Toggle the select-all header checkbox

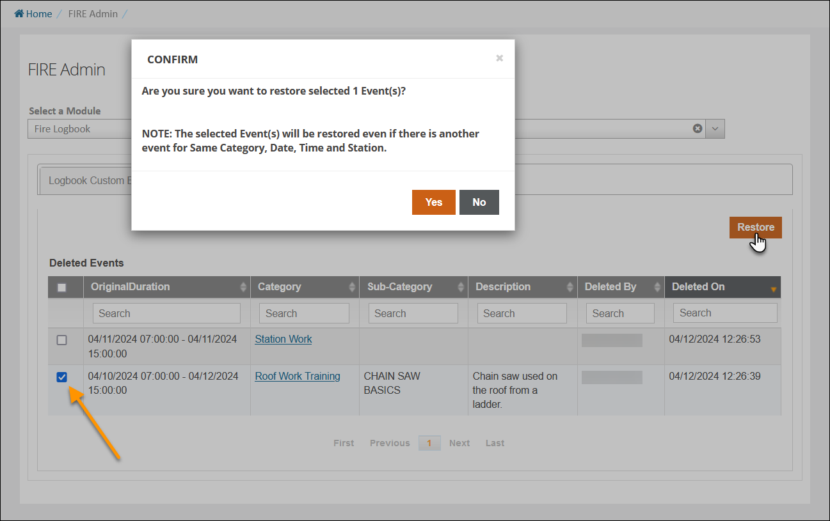62,288
